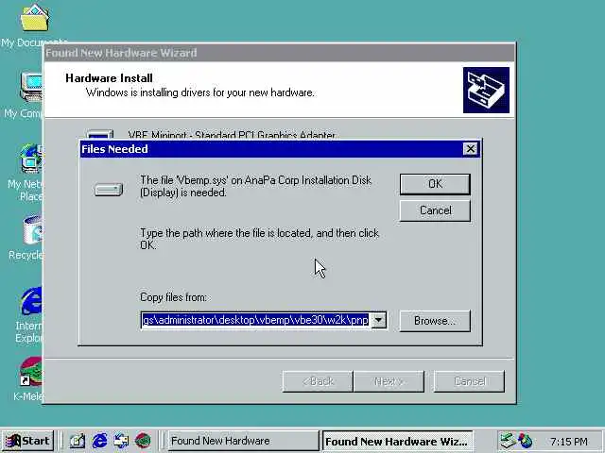Switch to Found New Hardware taskbar button
This screenshot has width=605, height=453.
pos(243,441)
